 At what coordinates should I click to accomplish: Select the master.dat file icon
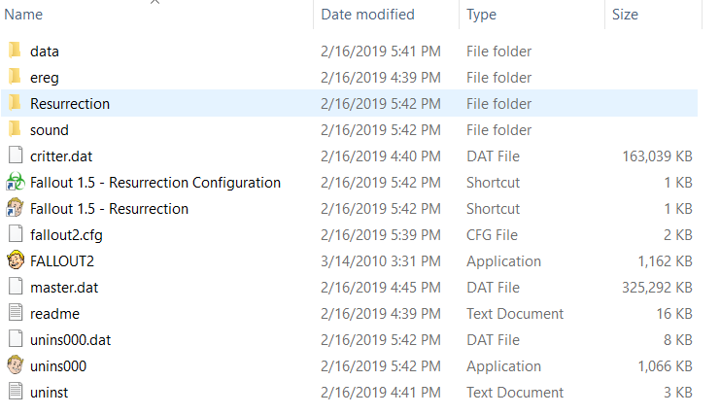pos(16,287)
